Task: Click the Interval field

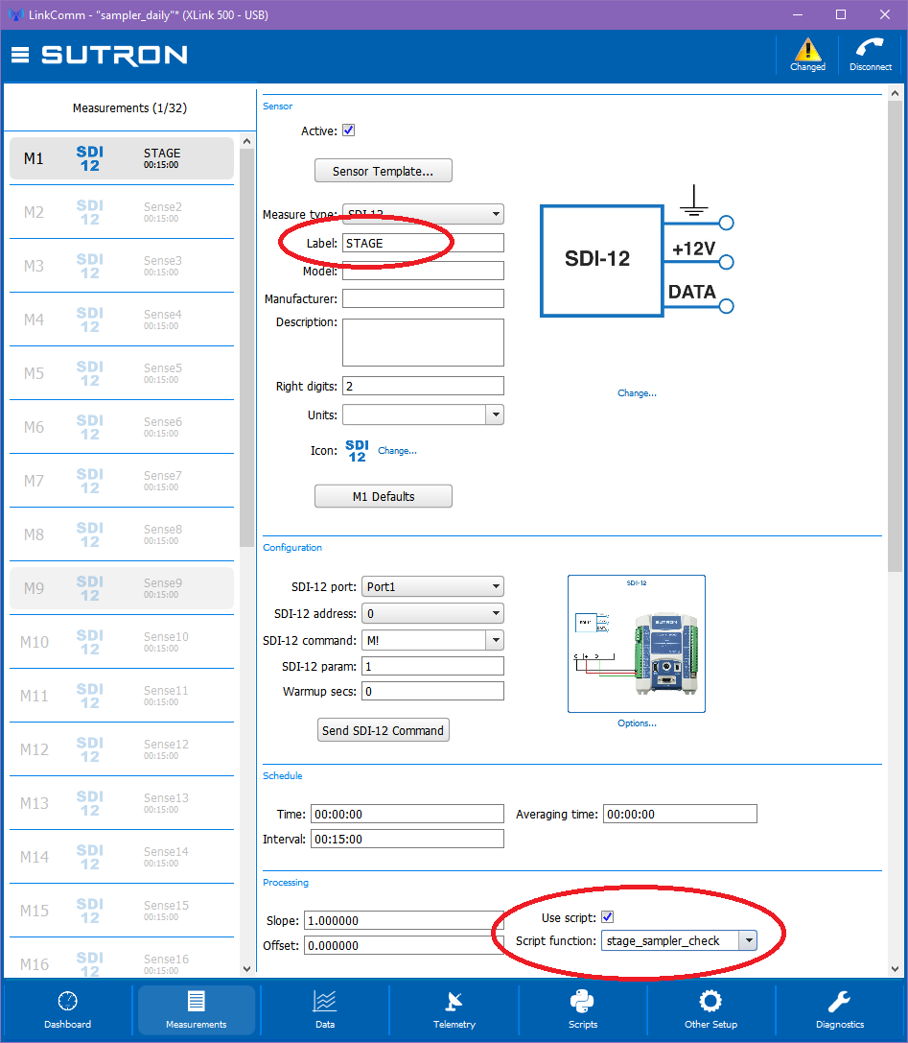Action: (x=407, y=839)
